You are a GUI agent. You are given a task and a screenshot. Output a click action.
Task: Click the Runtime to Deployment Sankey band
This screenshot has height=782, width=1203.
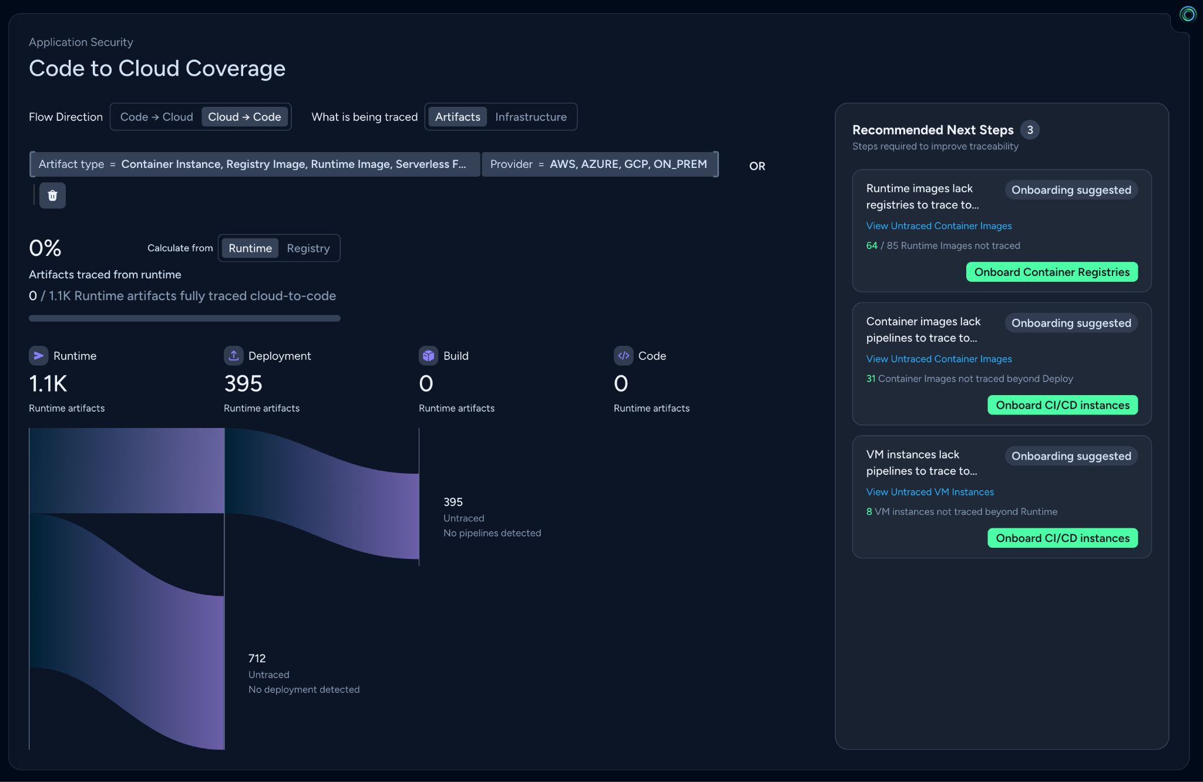127,471
